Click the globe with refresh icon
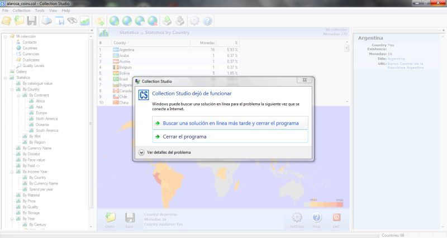This screenshot has width=447, height=238. [140, 21]
